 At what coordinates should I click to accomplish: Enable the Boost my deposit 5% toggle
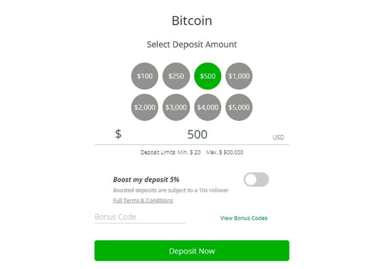point(256,180)
